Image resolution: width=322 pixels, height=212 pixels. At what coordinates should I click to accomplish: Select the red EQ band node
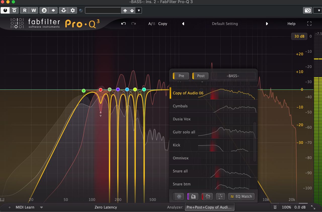point(101,90)
